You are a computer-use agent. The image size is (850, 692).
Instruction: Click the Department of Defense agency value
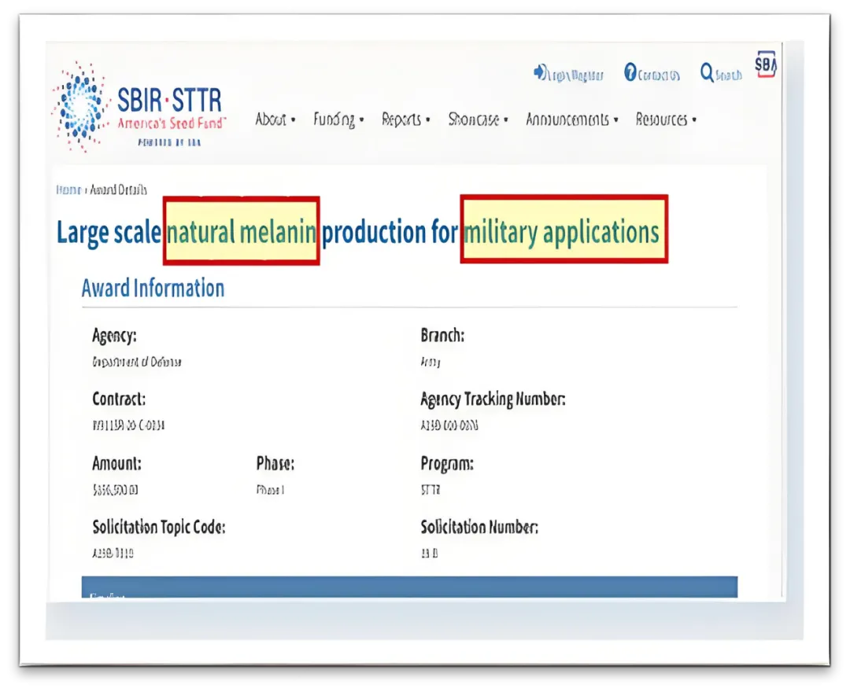pos(137,362)
